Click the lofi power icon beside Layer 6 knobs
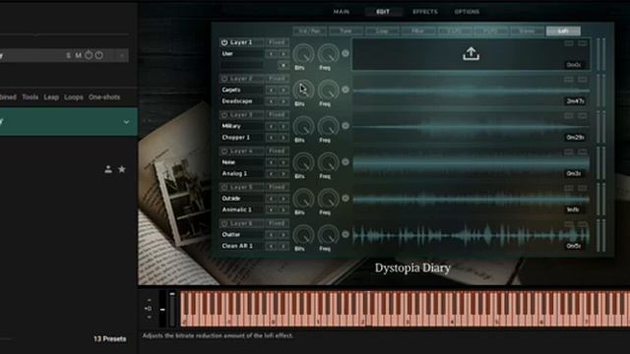The height and width of the screenshot is (354, 630). 346,234
